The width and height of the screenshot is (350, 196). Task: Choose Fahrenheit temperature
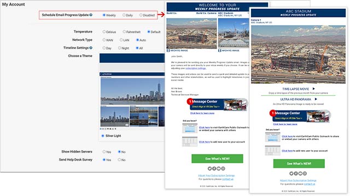pyautogui.click(x=124, y=32)
